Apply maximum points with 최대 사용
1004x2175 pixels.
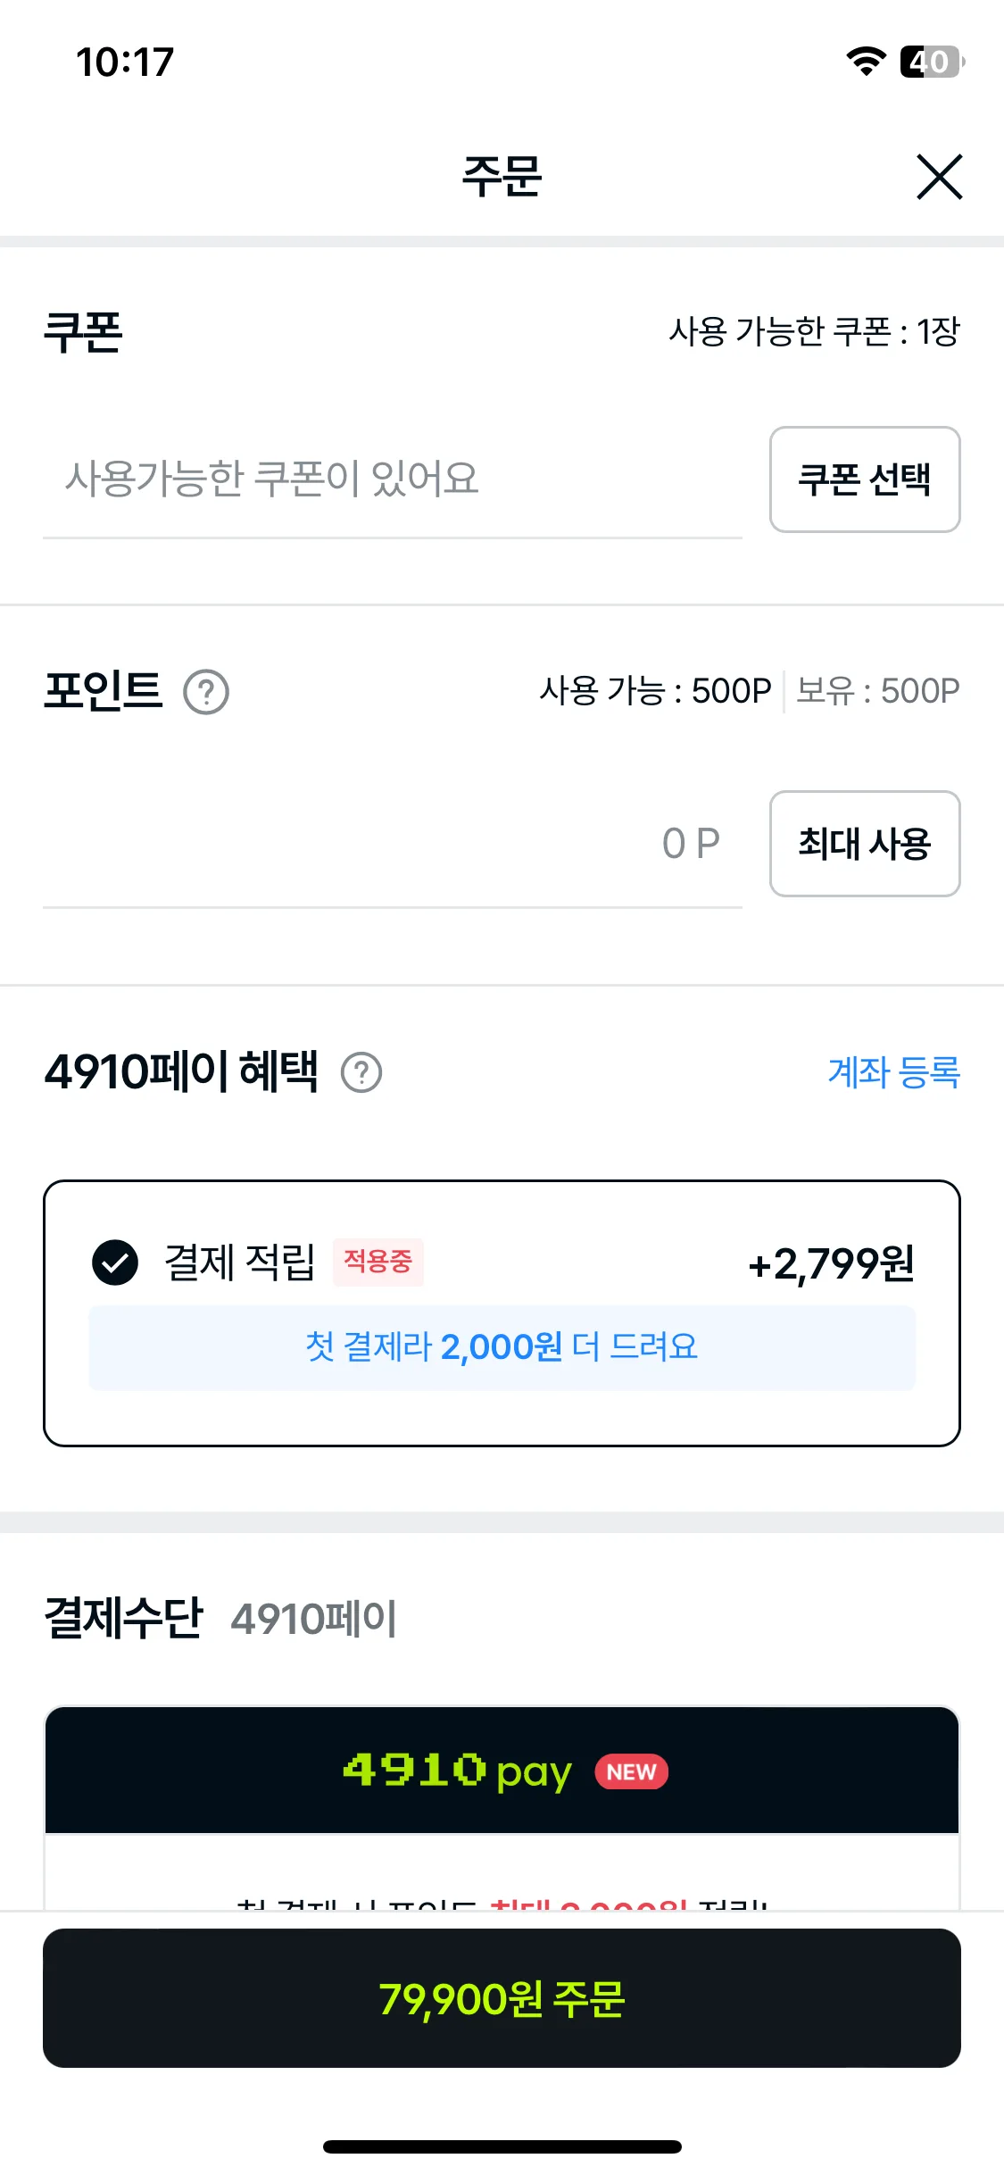[x=865, y=844]
